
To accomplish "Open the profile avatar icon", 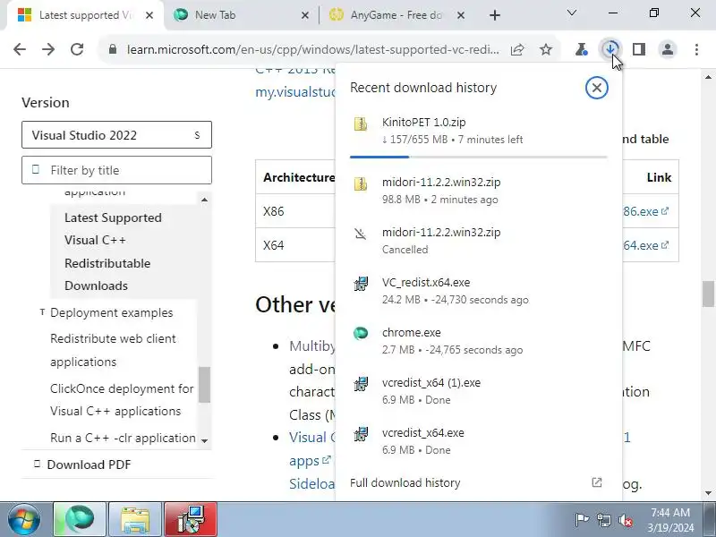I will (x=667, y=49).
